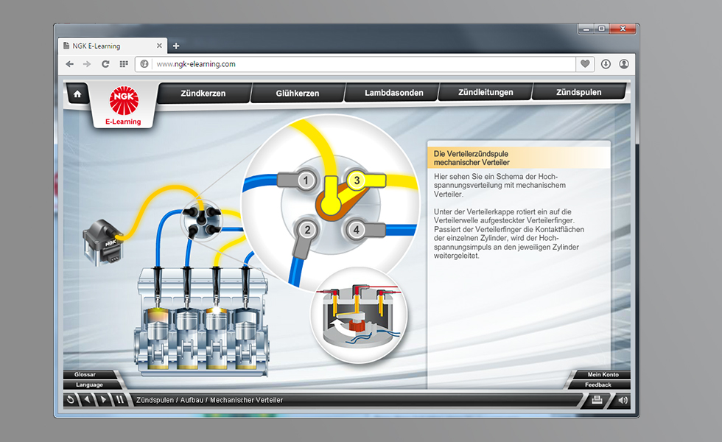
Task: Reload the page in the browser
Action: pyautogui.click(x=105, y=64)
